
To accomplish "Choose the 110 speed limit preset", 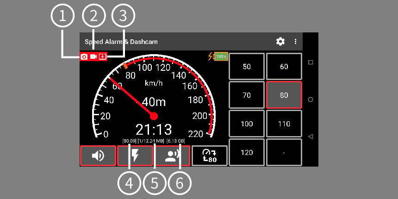I will tap(284, 124).
